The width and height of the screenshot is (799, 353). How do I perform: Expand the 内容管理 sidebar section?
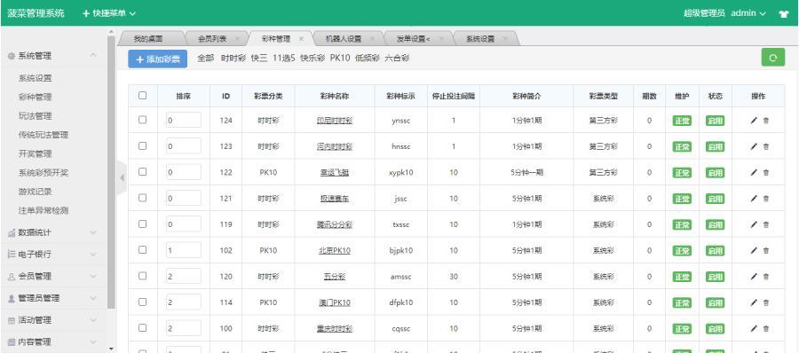tap(53, 341)
